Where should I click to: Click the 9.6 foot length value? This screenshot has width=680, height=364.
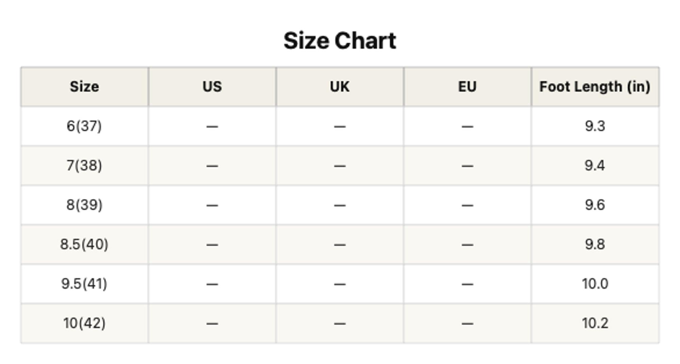[x=595, y=205]
